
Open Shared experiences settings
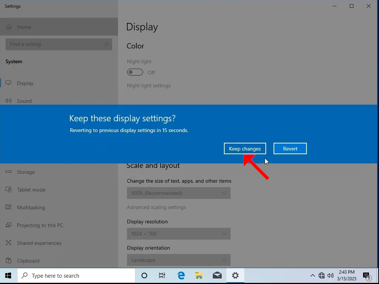tap(59, 243)
